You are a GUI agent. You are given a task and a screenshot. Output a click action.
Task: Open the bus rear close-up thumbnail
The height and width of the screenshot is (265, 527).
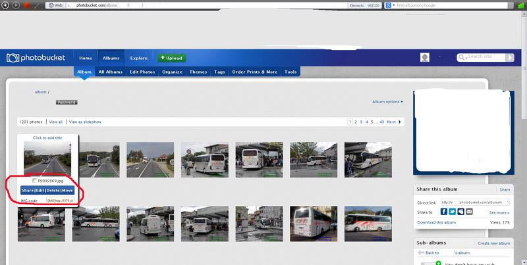(314, 224)
